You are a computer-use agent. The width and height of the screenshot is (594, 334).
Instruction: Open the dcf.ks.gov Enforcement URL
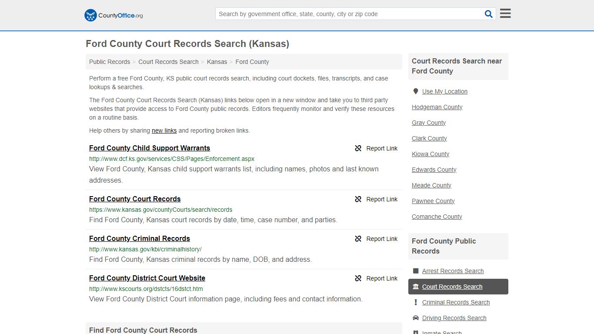click(x=172, y=159)
